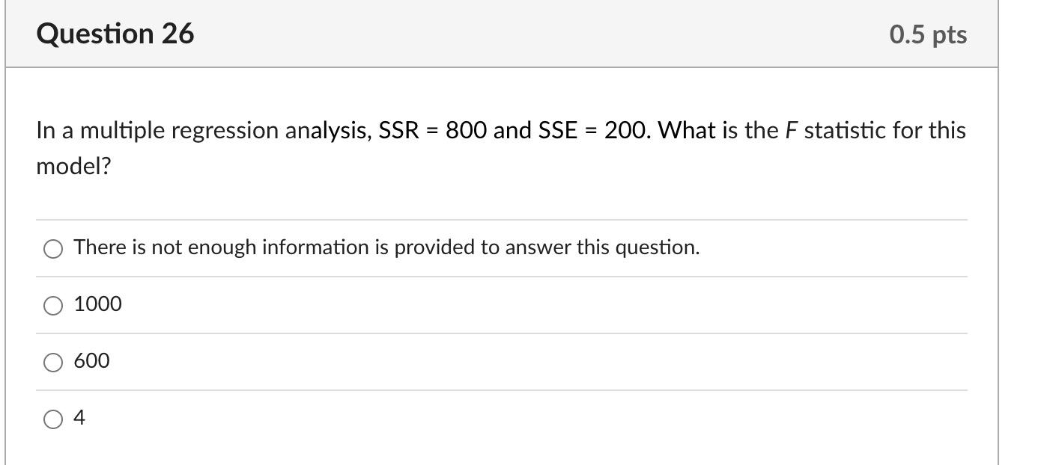Screen dimensions: 1044x465
Task: Click the answer text reading 1000
Action: (x=97, y=304)
